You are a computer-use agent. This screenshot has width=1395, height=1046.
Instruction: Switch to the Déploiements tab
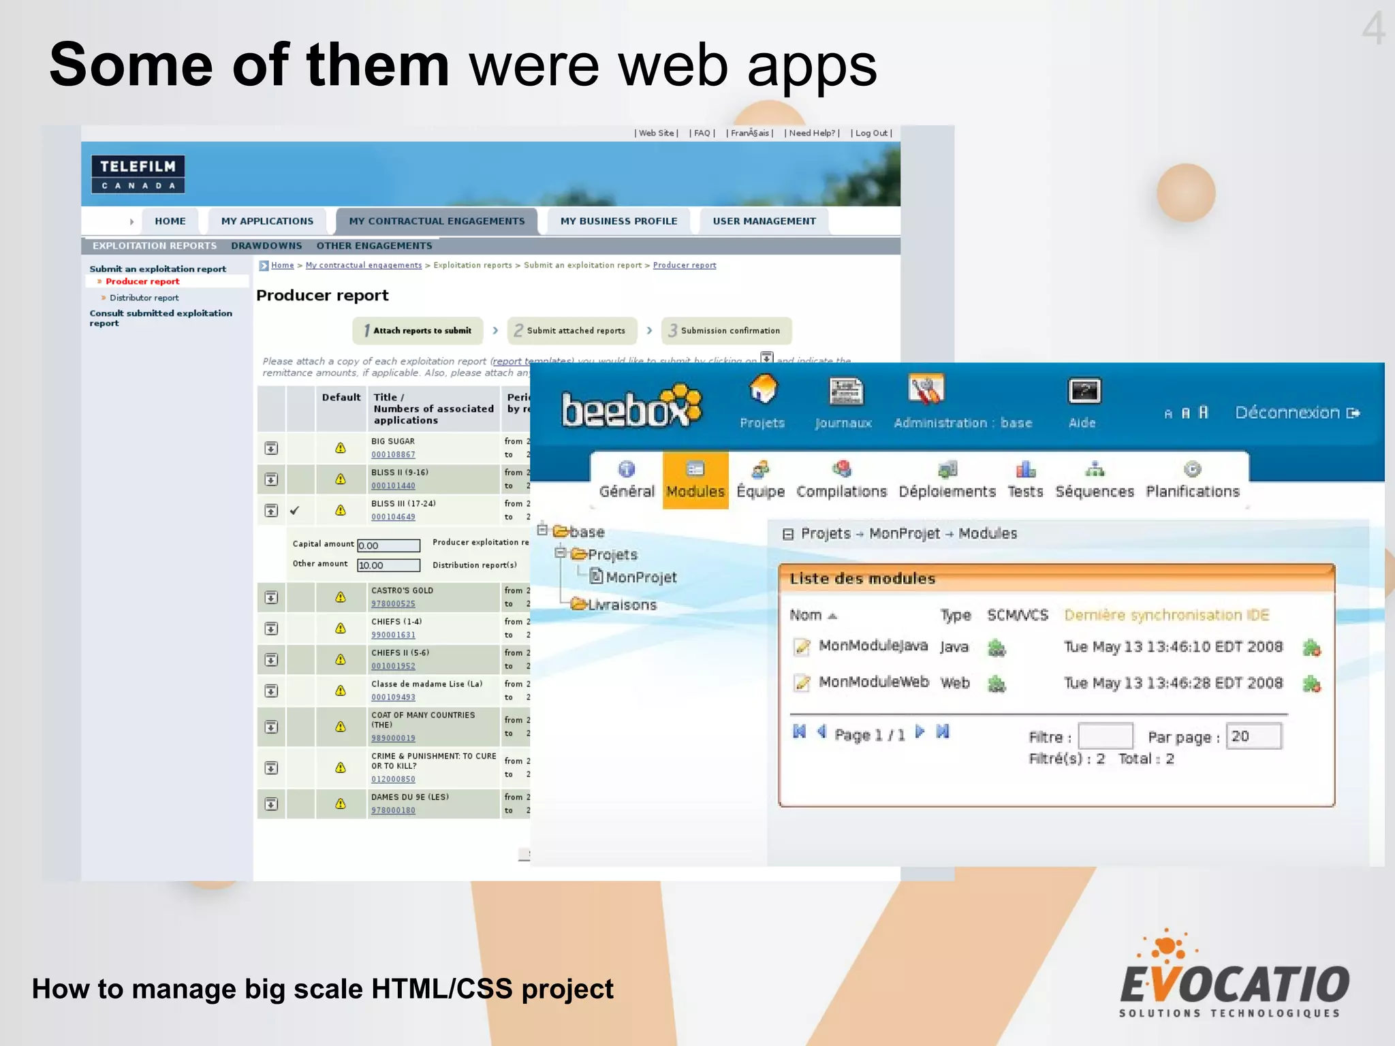(947, 480)
